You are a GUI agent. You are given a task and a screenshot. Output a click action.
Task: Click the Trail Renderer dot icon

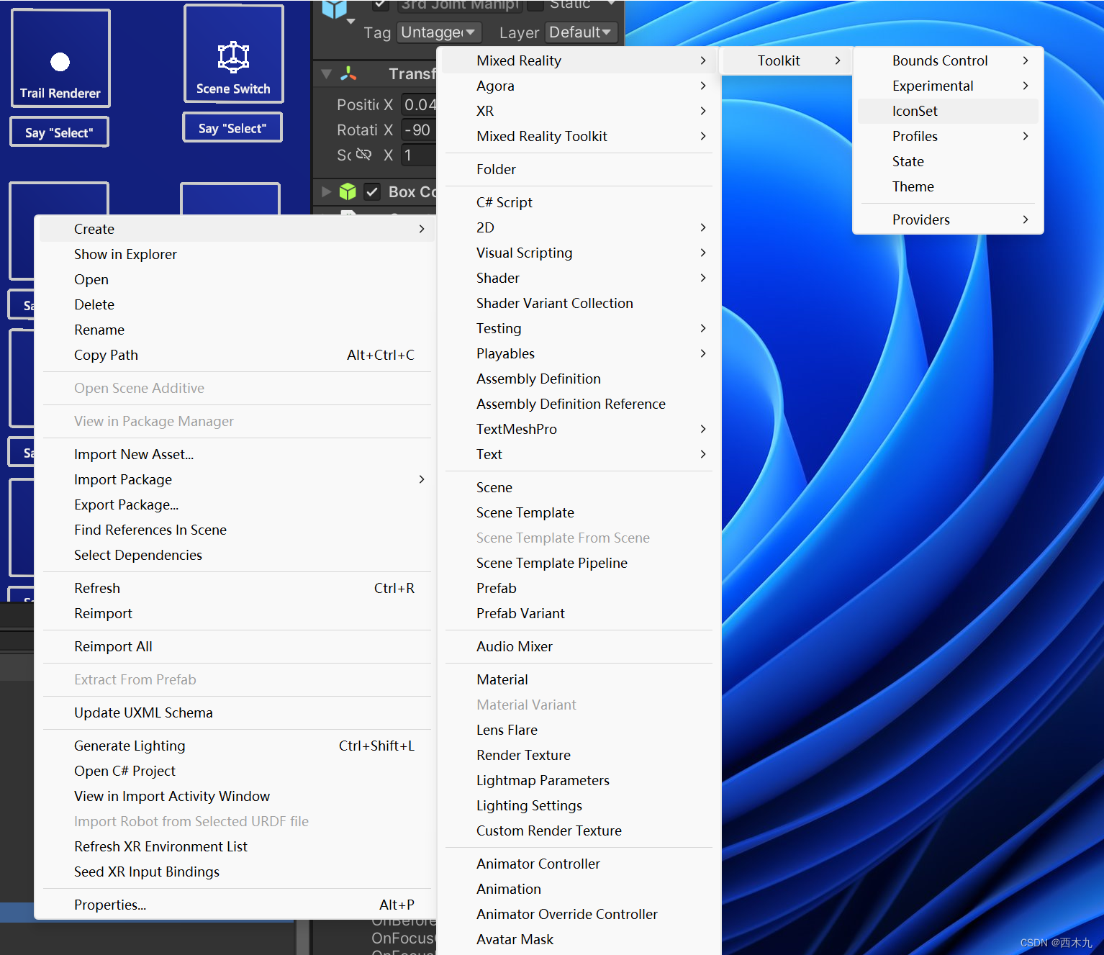60,62
